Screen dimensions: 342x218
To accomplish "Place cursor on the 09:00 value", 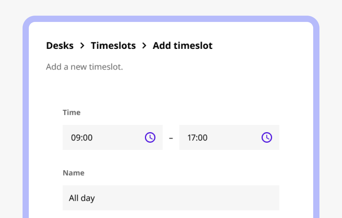I will click(x=82, y=138).
